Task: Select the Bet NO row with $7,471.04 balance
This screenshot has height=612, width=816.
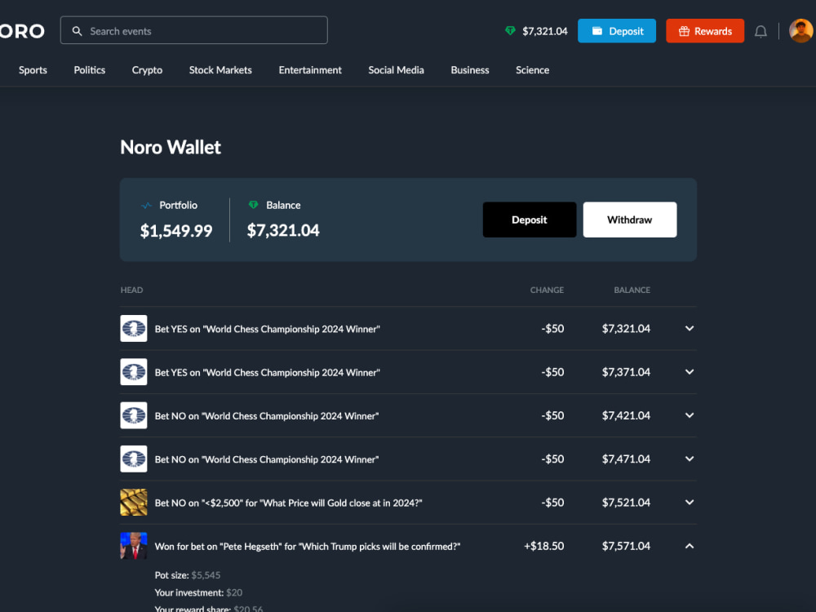Action: click(x=267, y=459)
